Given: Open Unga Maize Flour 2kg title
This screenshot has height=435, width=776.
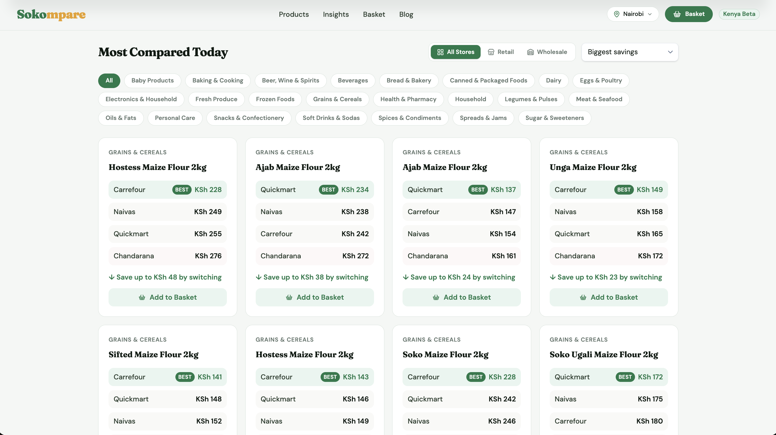Looking at the screenshot, I should pos(593,167).
